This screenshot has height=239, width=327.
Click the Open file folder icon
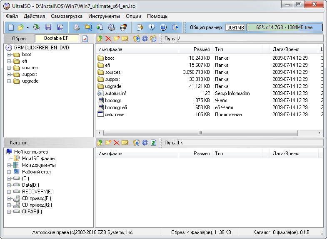21,27
